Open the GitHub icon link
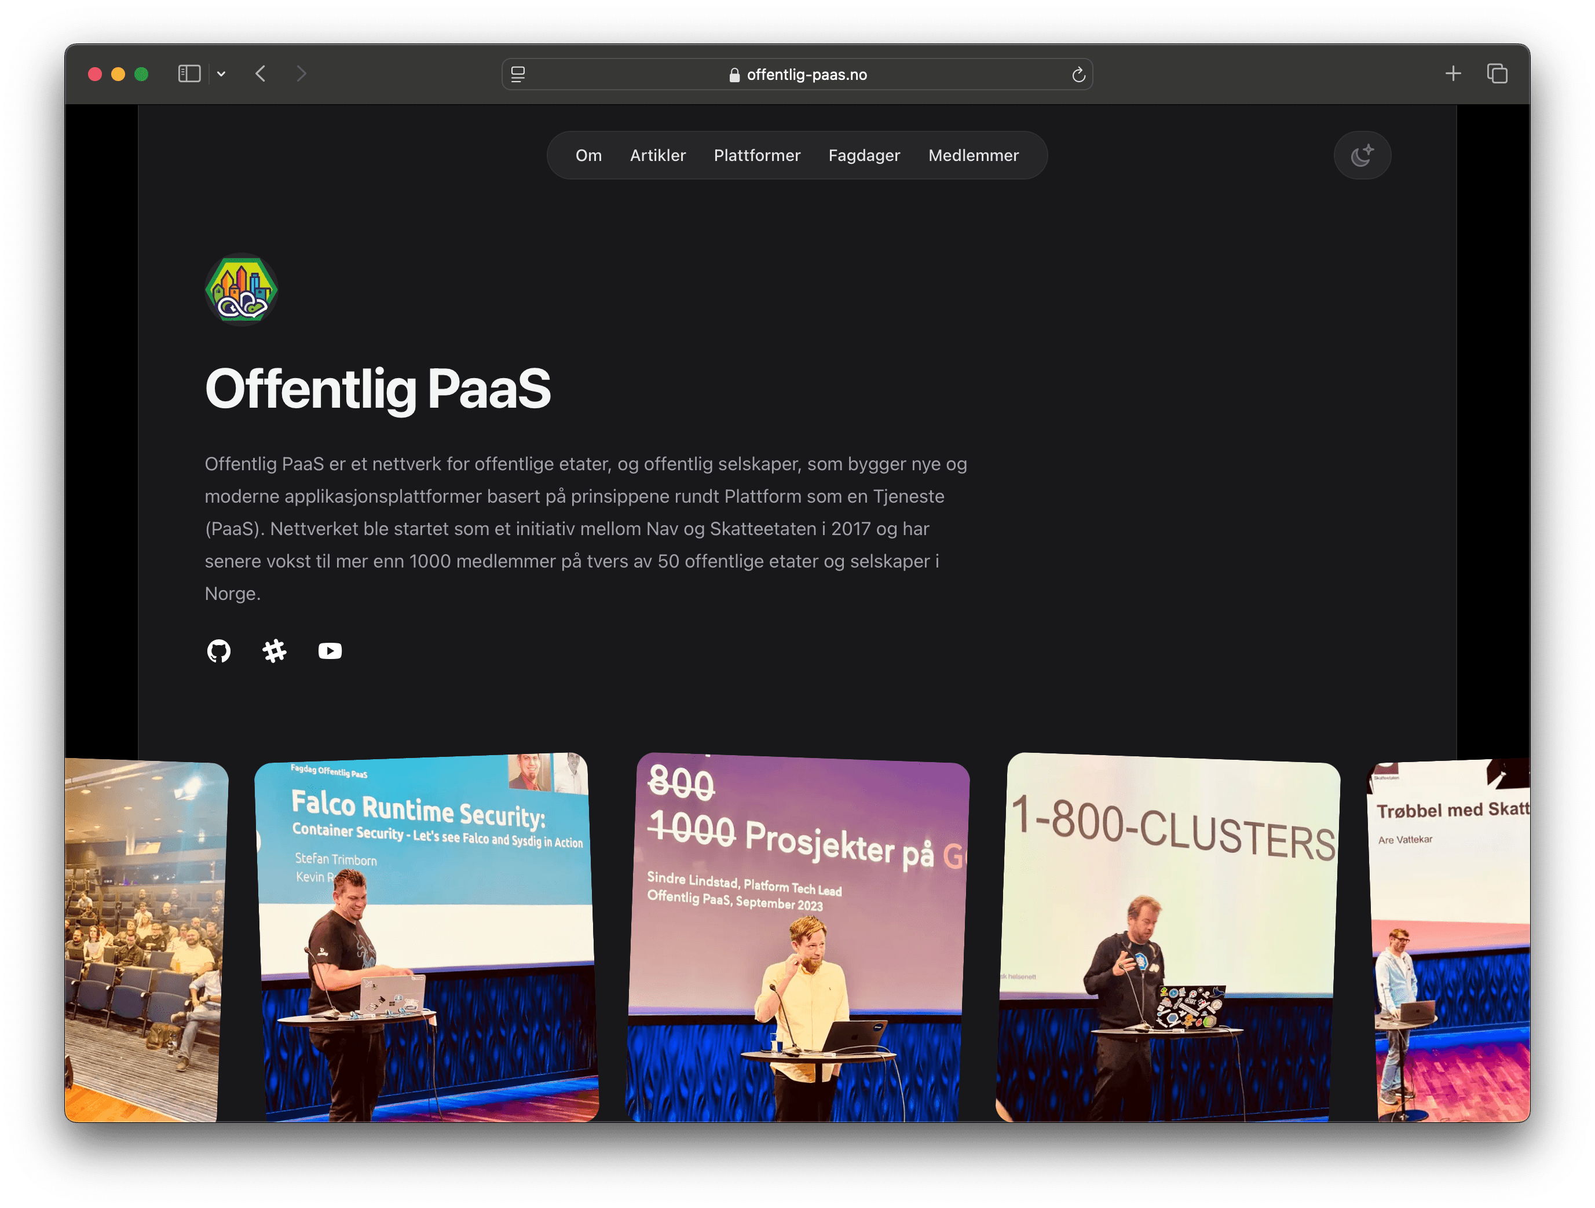 click(218, 651)
